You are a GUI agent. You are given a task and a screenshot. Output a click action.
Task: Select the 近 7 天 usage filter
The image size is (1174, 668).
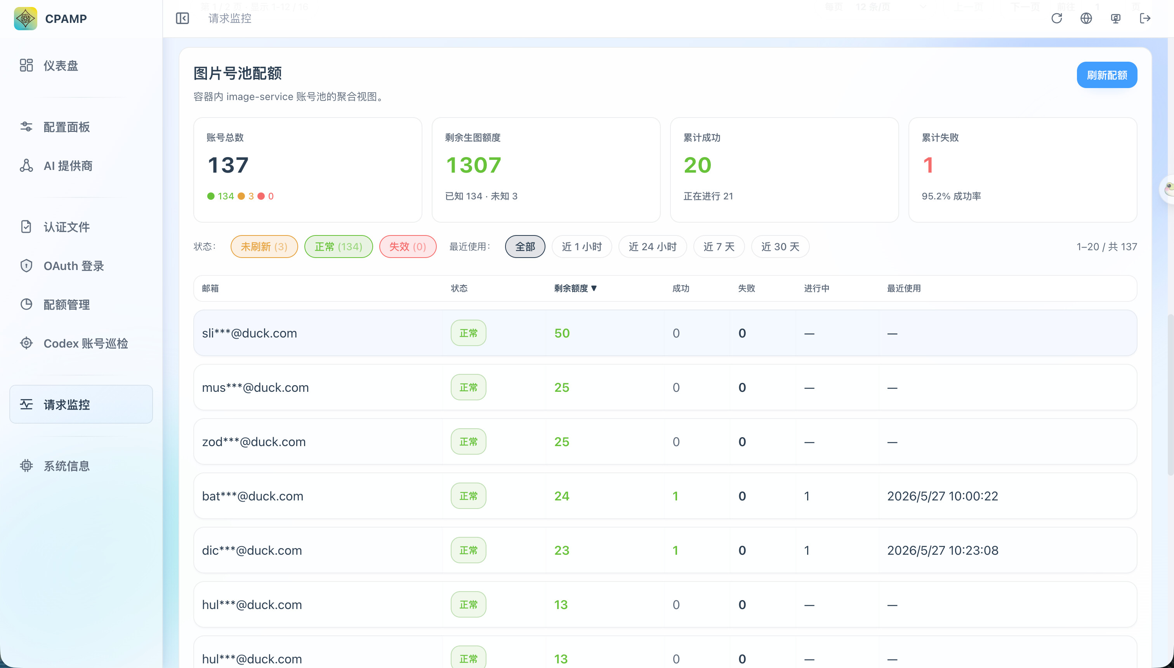coord(719,247)
